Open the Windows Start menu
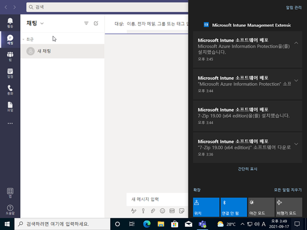Image resolution: width=307 pixels, height=230 pixels. [x=7, y=224]
